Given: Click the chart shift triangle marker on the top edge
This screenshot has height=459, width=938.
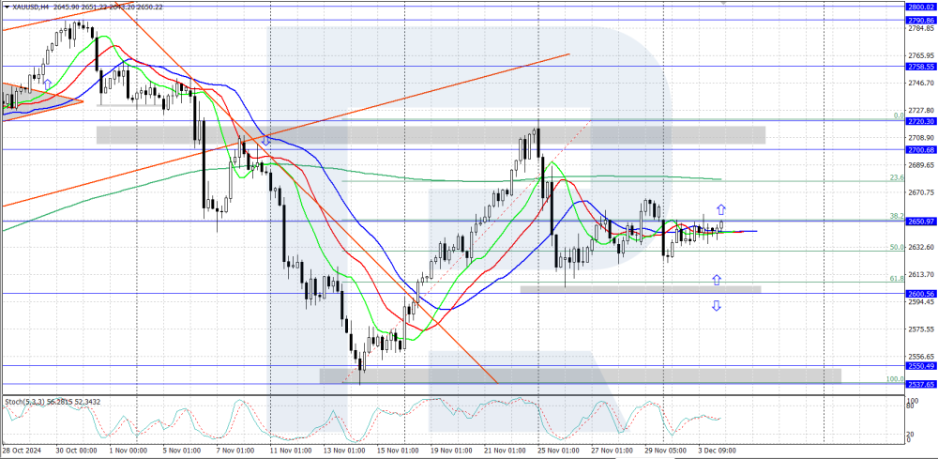Looking at the screenshot, I should [722, 4].
